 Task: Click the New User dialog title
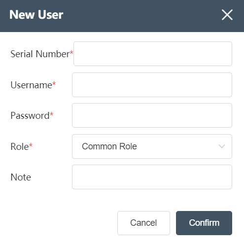[36, 15]
